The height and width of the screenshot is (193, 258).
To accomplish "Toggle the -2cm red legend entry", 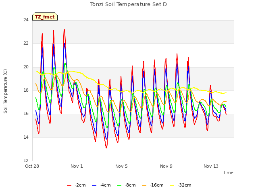I will (x=76, y=185).
